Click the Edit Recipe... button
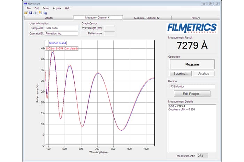The image size is (244, 162). click(192, 94)
